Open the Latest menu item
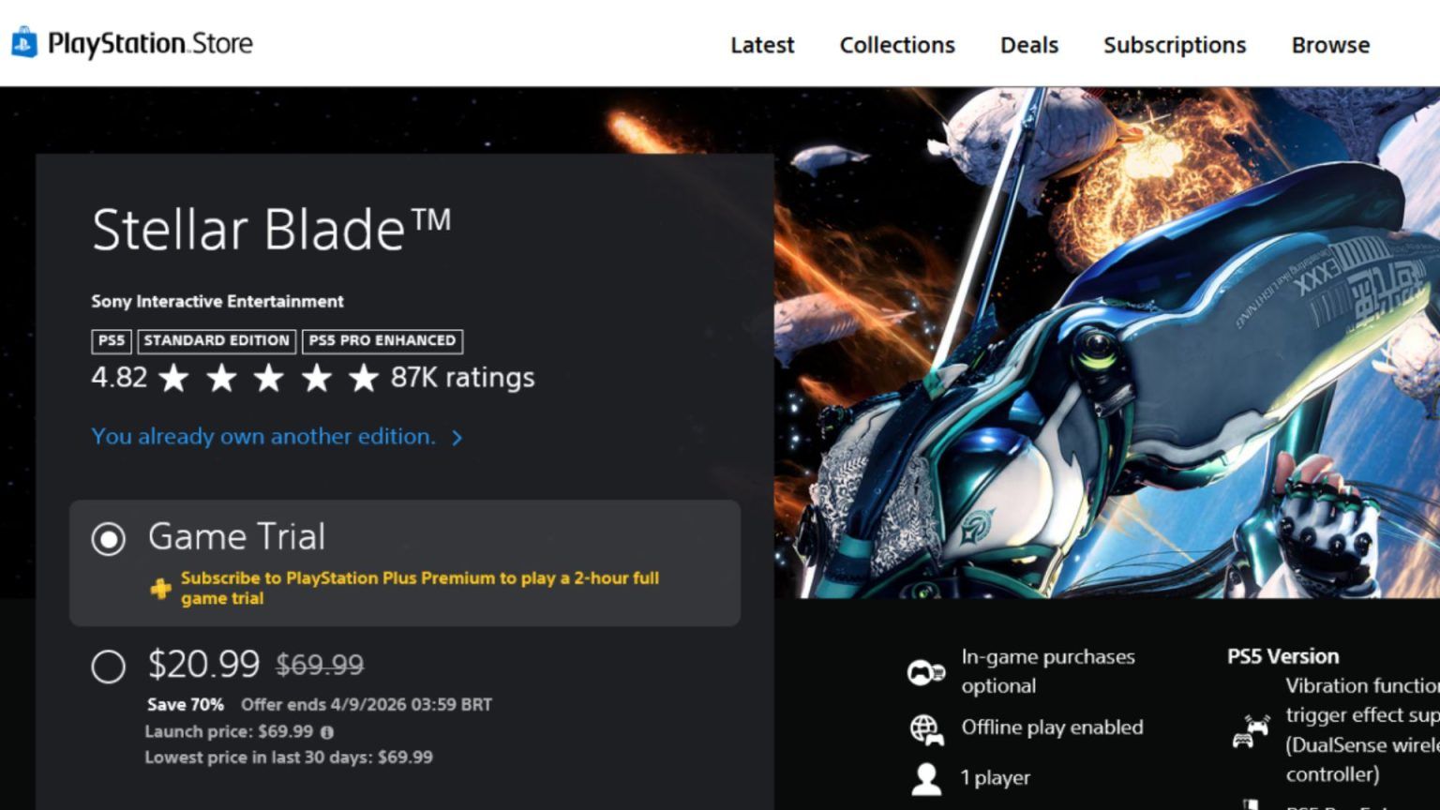 [x=761, y=45]
